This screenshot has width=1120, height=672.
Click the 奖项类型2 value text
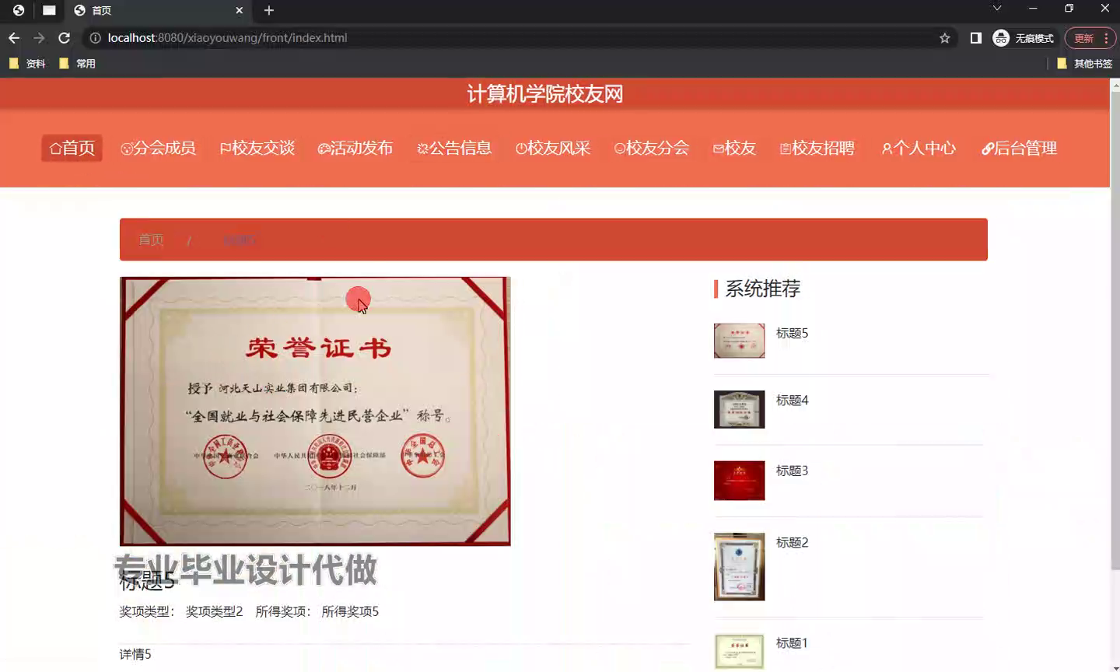coord(214,611)
